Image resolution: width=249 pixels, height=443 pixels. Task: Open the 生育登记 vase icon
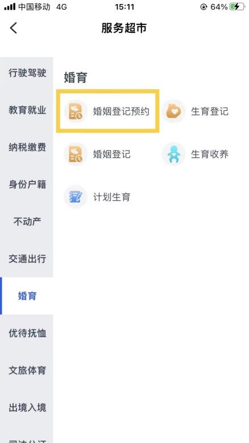coord(173,111)
